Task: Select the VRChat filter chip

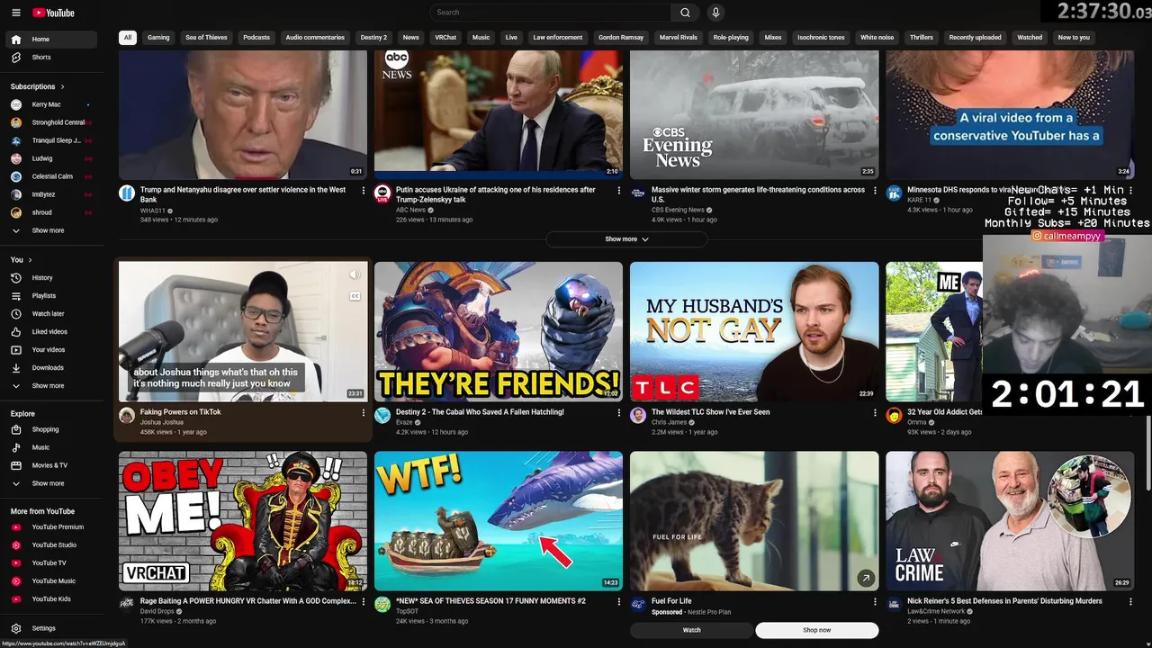Action: [445, 38]
